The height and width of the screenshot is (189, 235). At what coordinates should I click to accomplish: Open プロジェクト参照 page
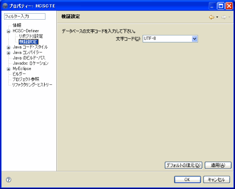[x=26, y=79]
